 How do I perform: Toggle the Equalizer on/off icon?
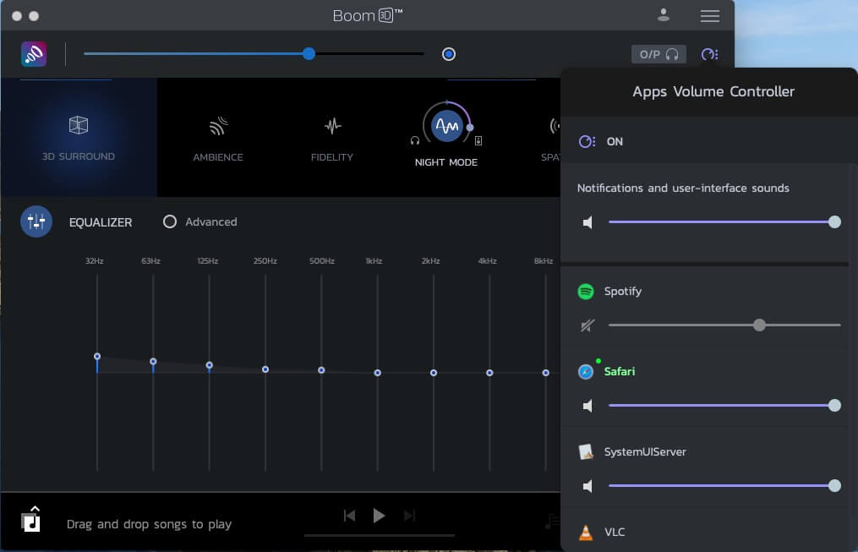36,221
